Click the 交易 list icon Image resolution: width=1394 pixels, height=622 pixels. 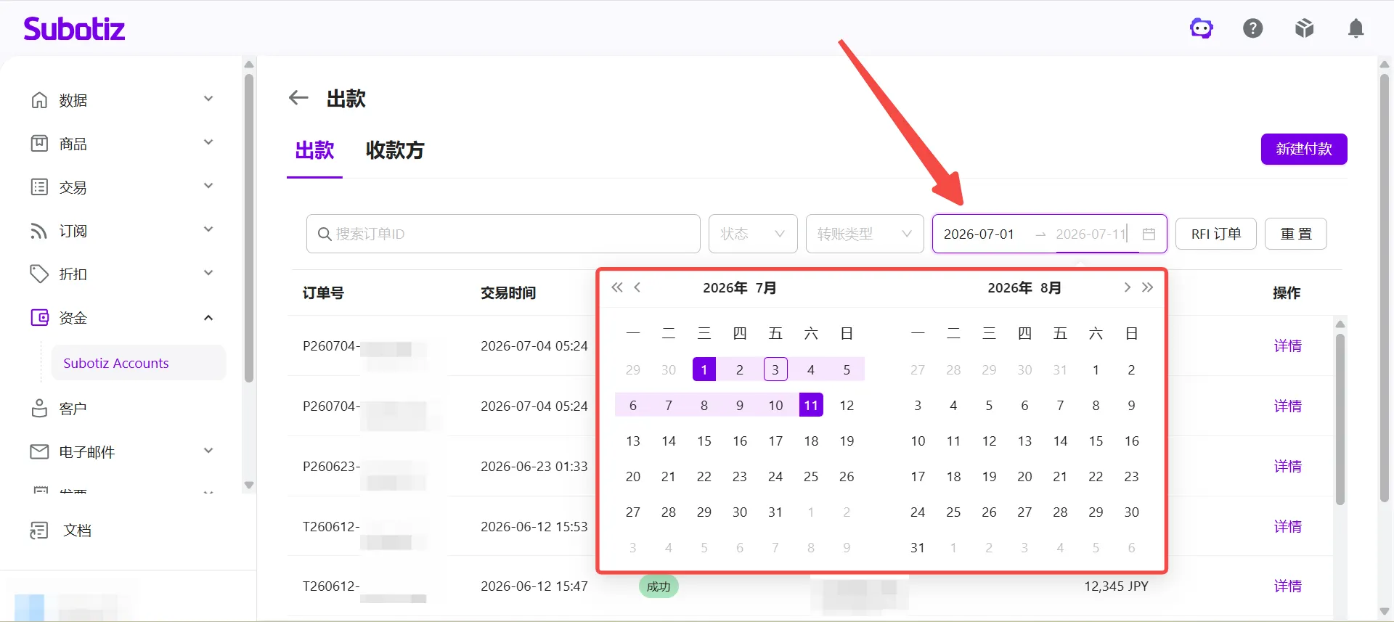(39, 187)
